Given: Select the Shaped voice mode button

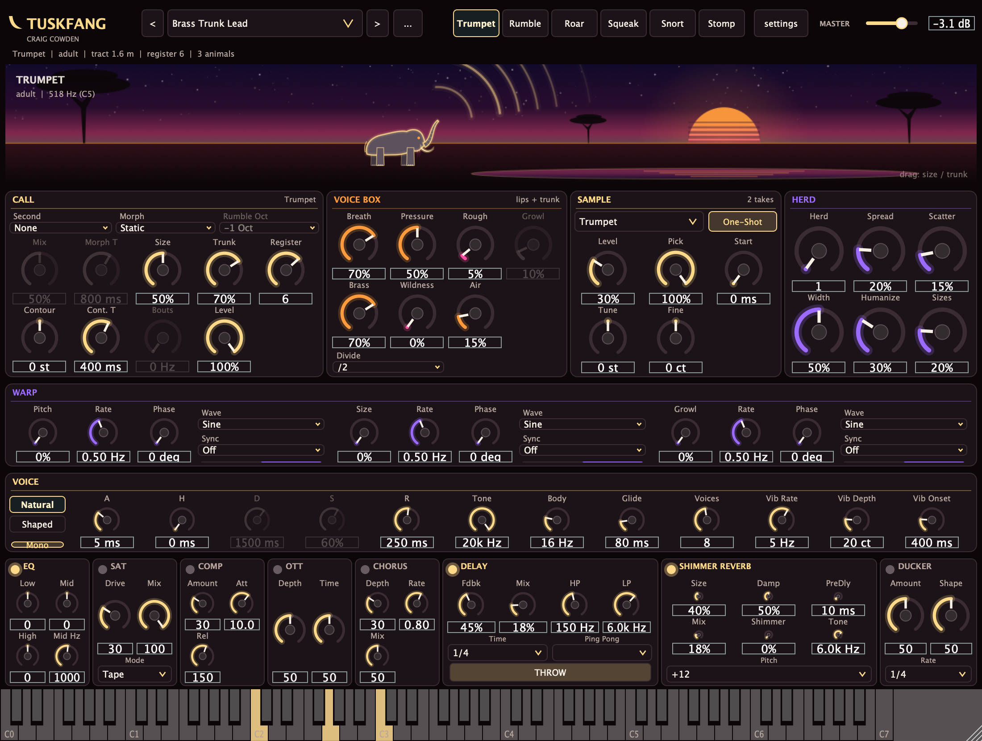Looking at the screenshot, I should point(37,525).
